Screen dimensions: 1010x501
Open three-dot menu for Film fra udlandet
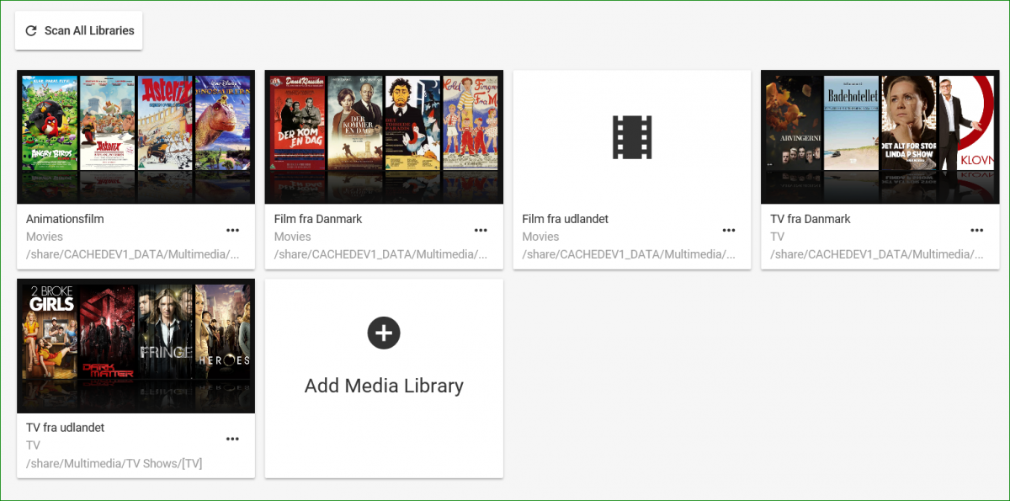pyautogui.click(x=729, y=230)
